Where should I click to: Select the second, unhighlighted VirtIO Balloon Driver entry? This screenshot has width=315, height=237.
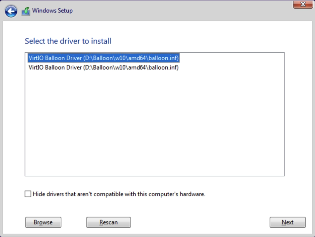[103, 68]
